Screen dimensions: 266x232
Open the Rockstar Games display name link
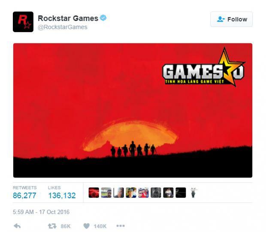[68, 18]
